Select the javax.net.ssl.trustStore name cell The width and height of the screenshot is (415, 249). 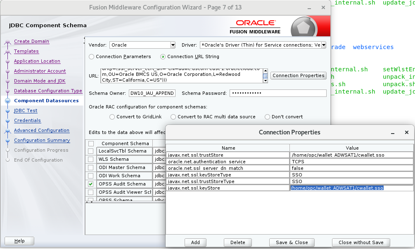click(x=228, y=155)
